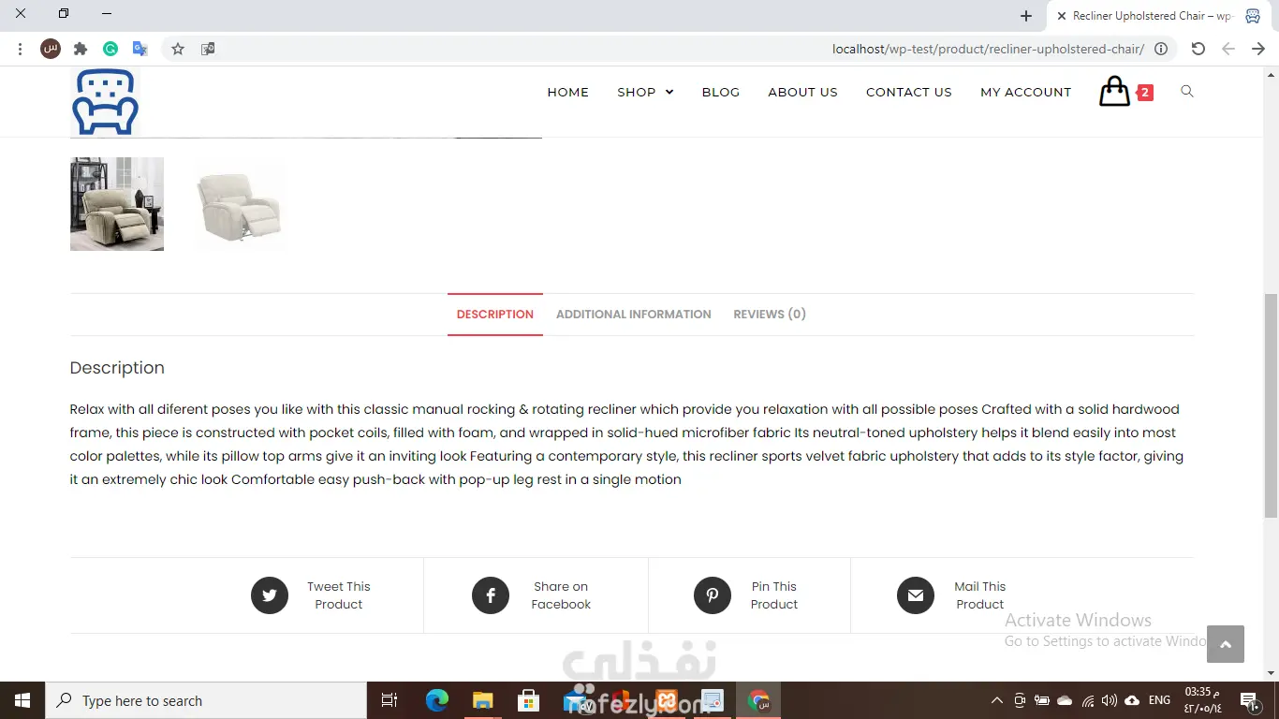Viewport: 1279px width, 719px height.
Task: Click the envelope mail share icon
Action: [x=916, y=595]
